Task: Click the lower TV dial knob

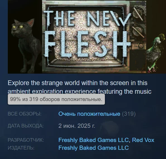Action: [x=138, y=32]
